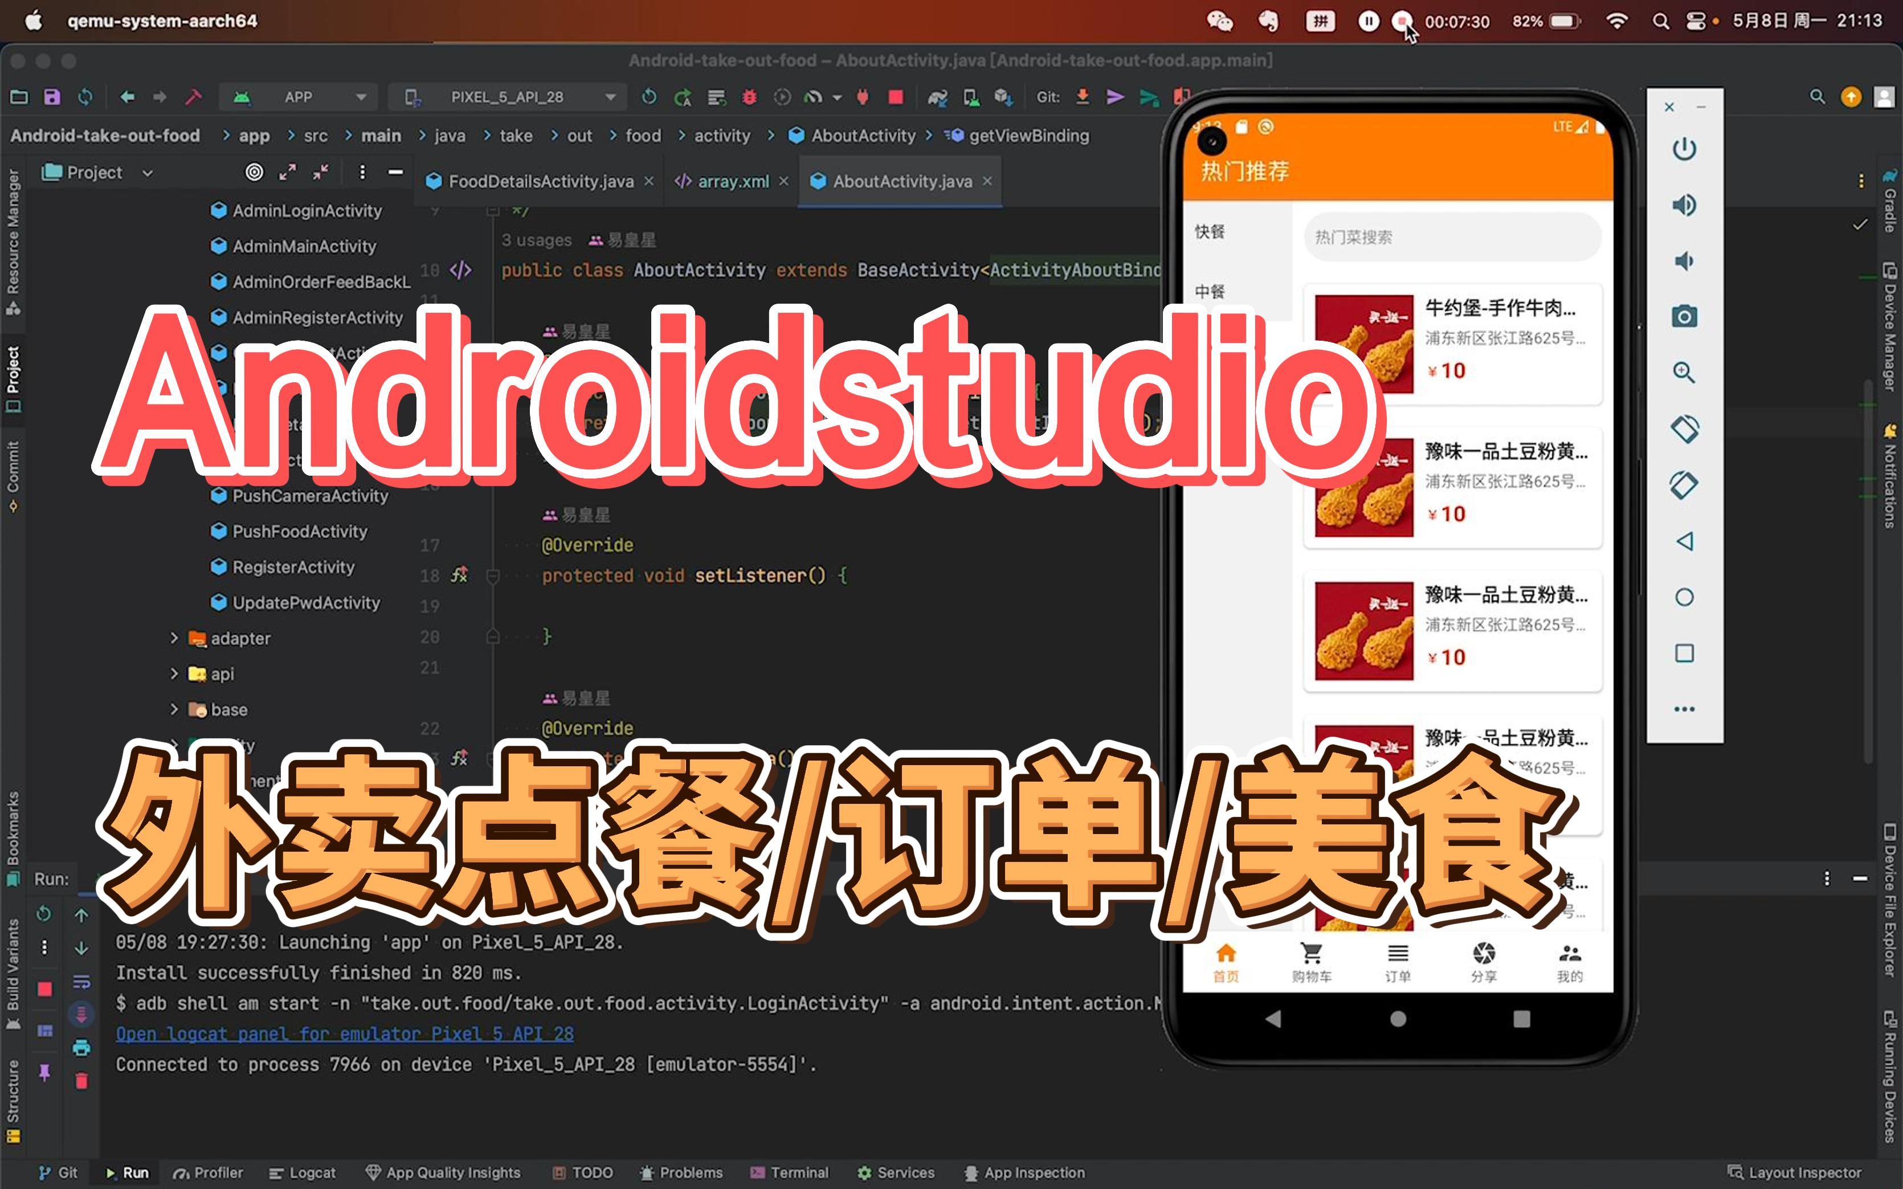
Task: Fold the setListener method in the gutter
Action: tap(493, 577)
